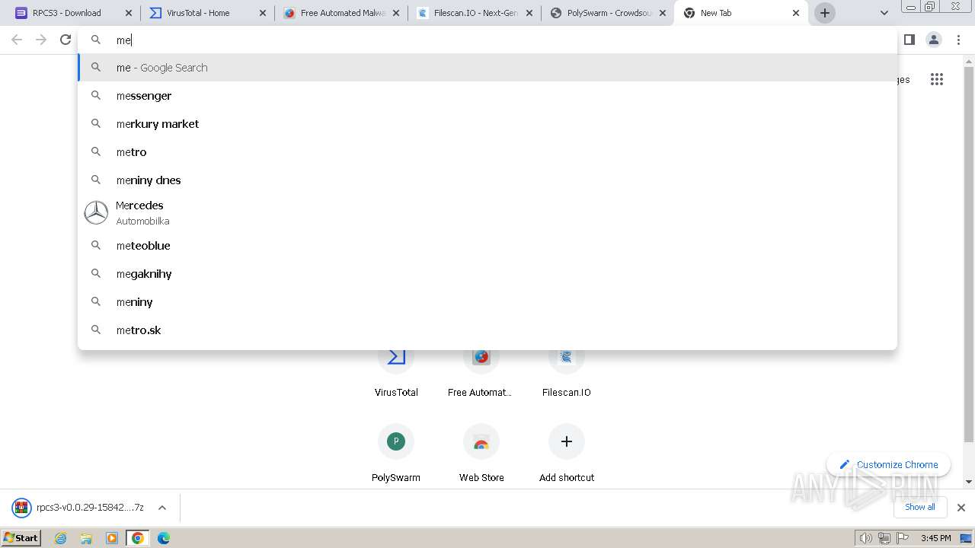Open a new browser tab
Viewport: 975px width, 548px height.
825,13
